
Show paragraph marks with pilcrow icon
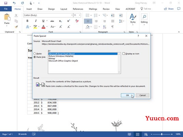click(113, 27)
